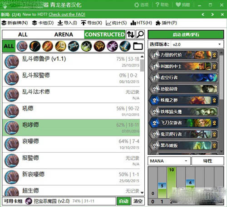Click card 恐狼前锋
This screenshot has height=207, width=227.
click(183, 89)
